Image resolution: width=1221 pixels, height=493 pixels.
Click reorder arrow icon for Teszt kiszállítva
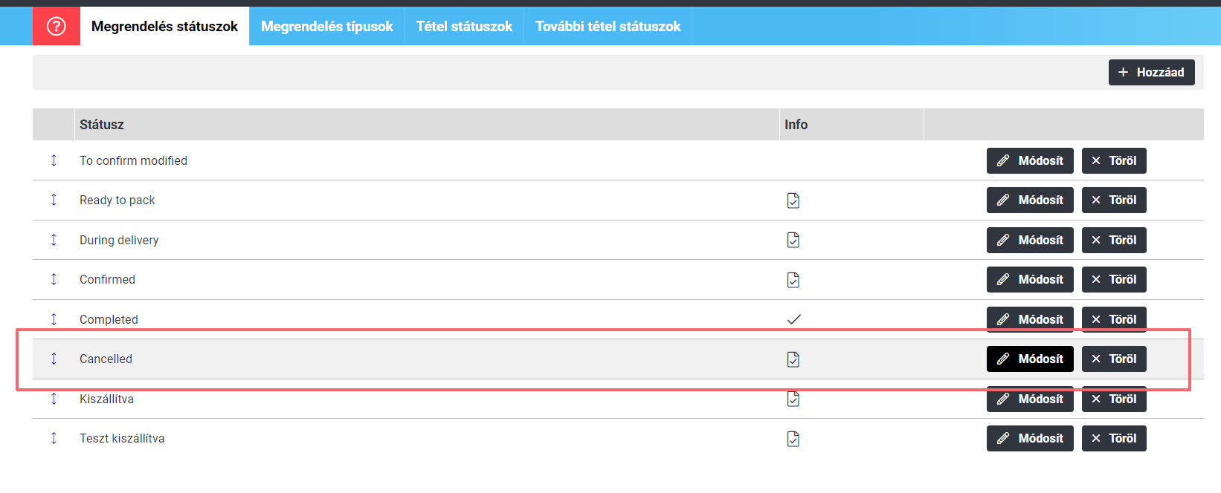pos(54,438)
